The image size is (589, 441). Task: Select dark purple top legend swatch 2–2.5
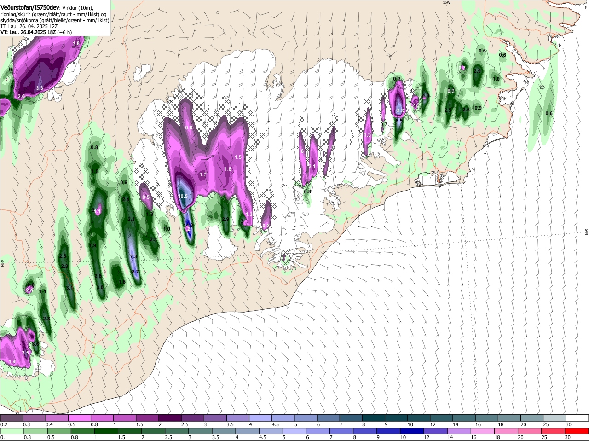click(x=170, y=418)
